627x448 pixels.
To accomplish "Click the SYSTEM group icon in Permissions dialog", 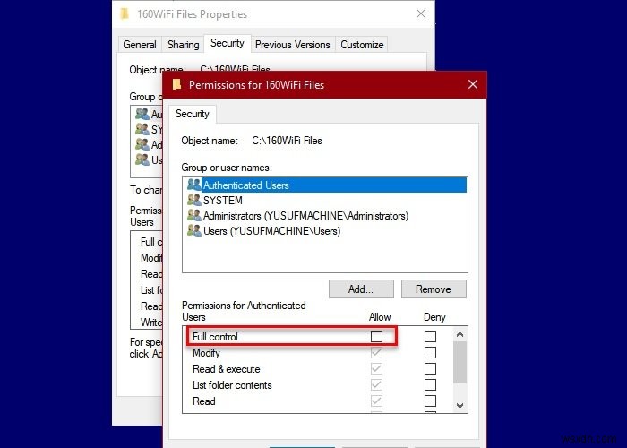I will pos(194,200).
